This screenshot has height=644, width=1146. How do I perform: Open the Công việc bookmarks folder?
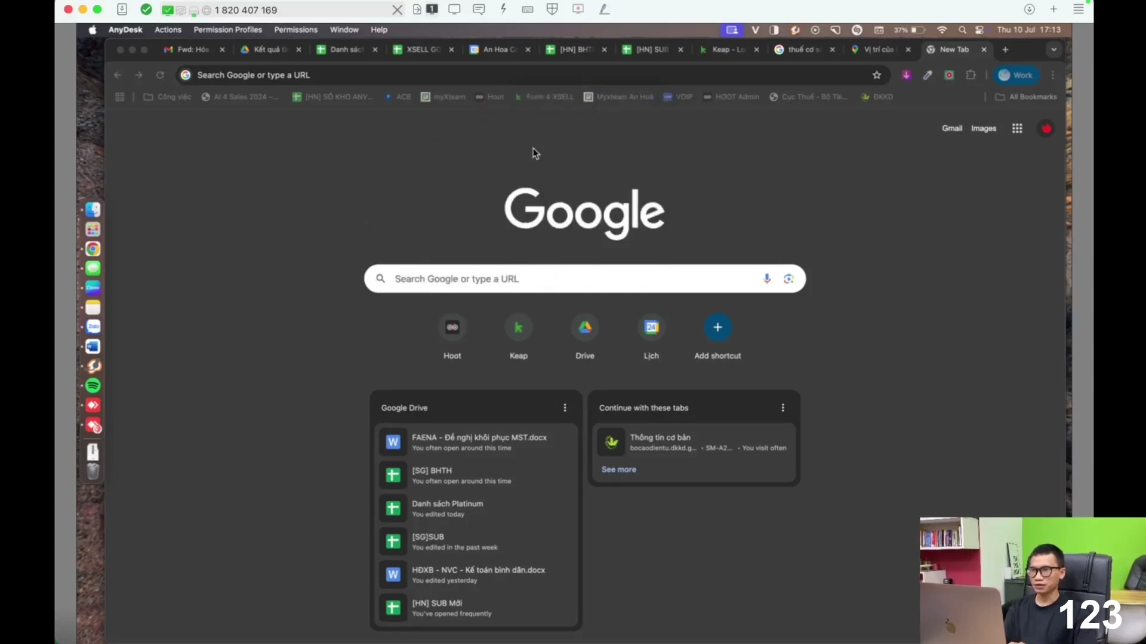[167, 97]
